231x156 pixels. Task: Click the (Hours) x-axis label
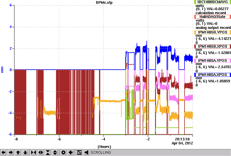104,147
